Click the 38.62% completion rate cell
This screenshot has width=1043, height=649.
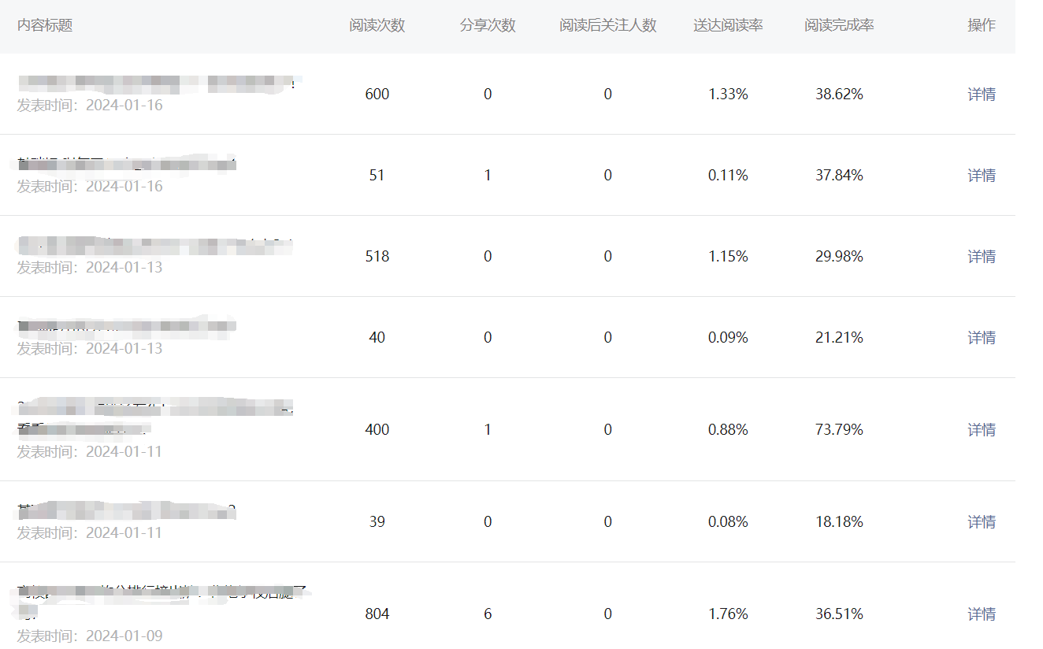[839, 95]
